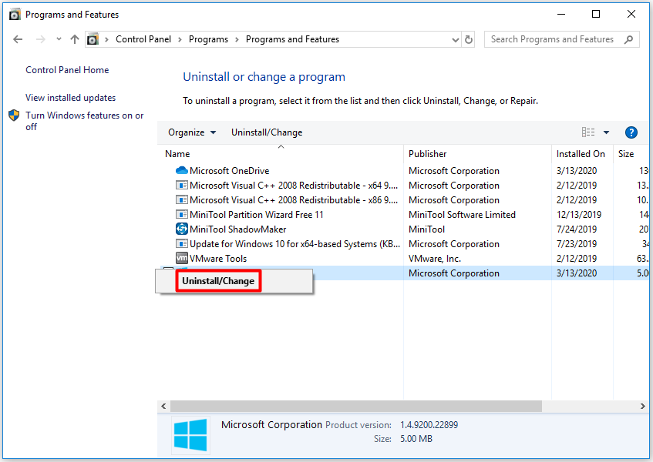The width and height of the screenshot is (653, 462).
Task: Click the MiniTool ShadowMaker icon
Action: pyautogui.click(x=182, y=229)
